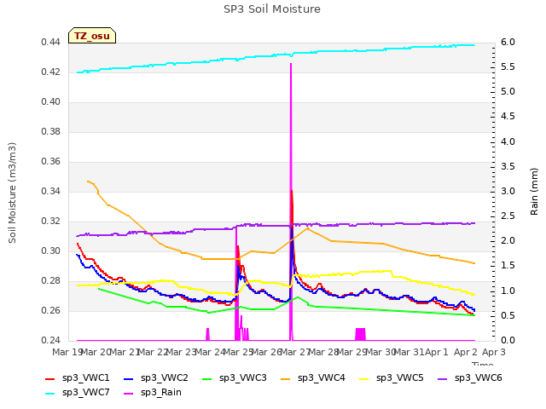546x409 pixels.
Task: Click the 4.0 rain axis value
Action: (508, 142)
